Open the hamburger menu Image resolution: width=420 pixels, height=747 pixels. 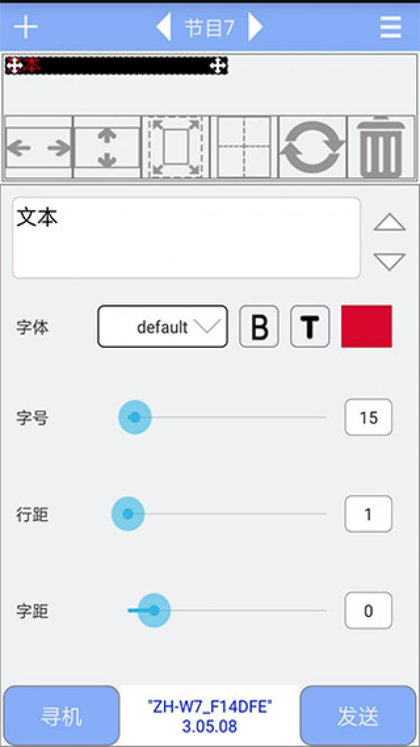(390, 27)
